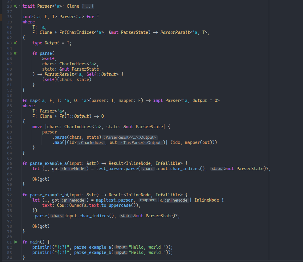This screenshot has height=262, width=303.
Task: Click the "Hello, world!" string on line 82
Action: (x=147, y=247)
